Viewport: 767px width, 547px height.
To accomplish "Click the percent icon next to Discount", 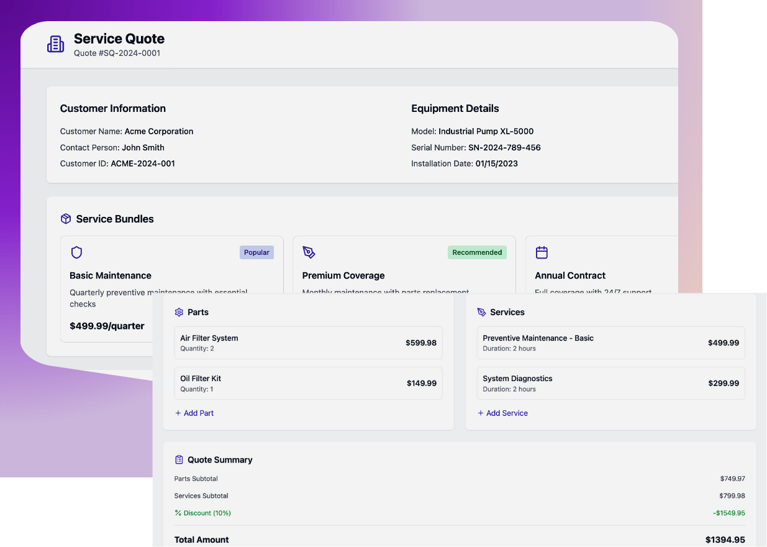I will [x=178, y=513].
